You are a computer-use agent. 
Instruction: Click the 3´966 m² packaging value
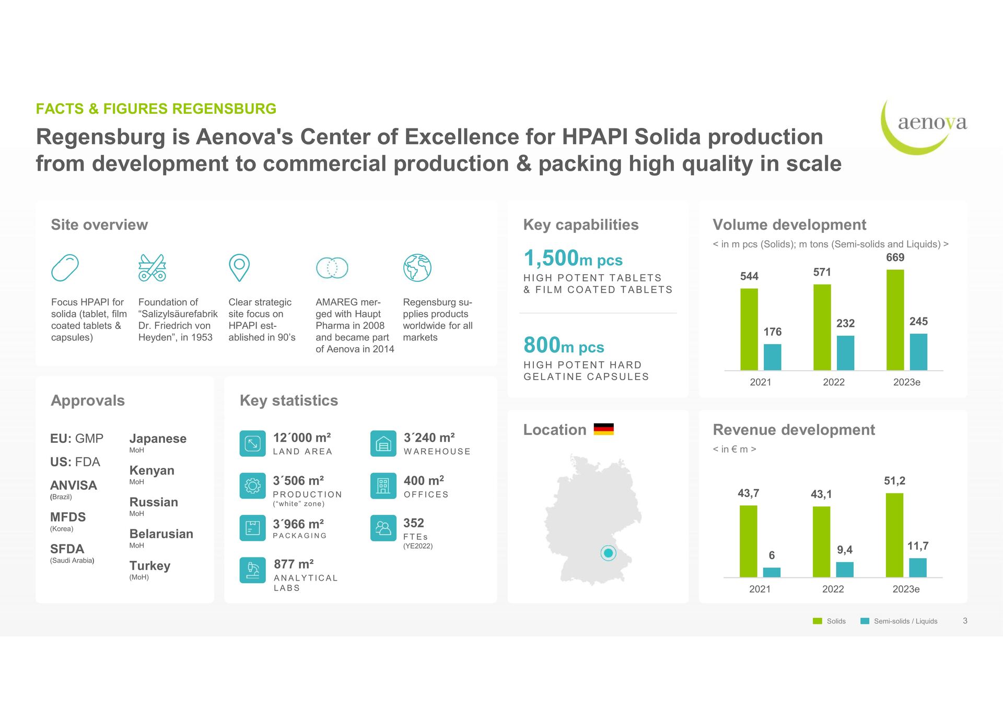point(298,524)
